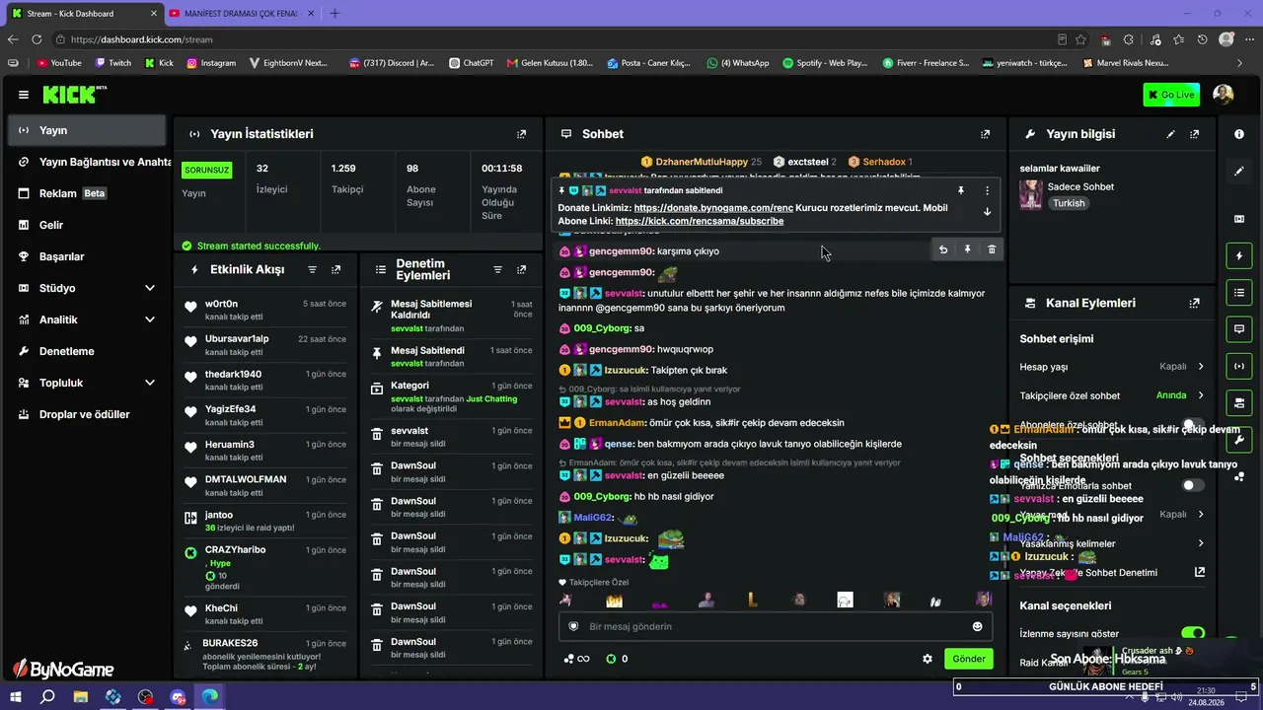Open the kick.com/rencsama/subscribe link
Image resolution: width=1263 pixels, height=710 pixels.
(x=700, y=221)
